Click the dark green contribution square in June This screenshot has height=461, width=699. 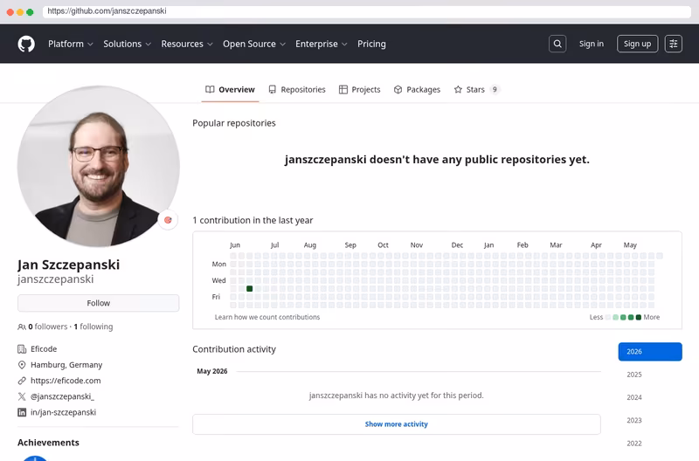point(250,289)
